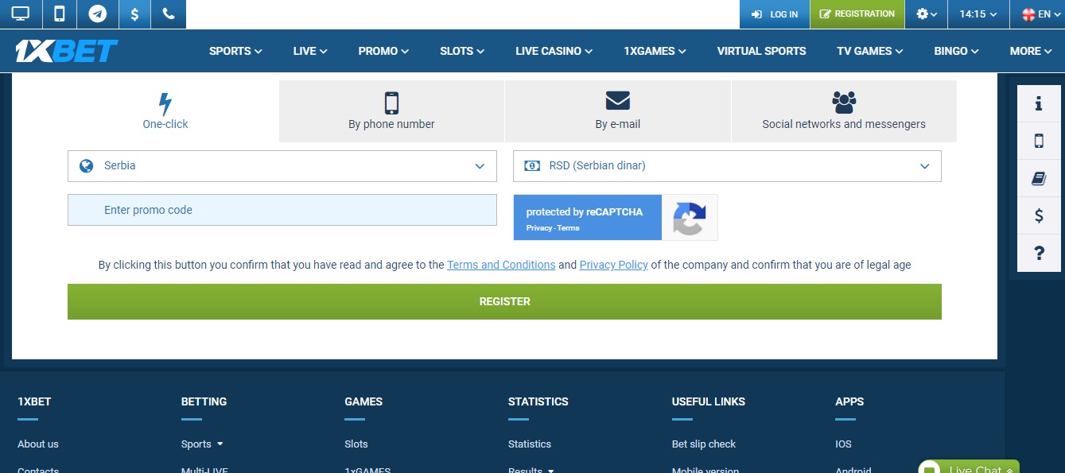Click the REGISTRATION button in header
The image size is (1065, 473).
(857, 14)
